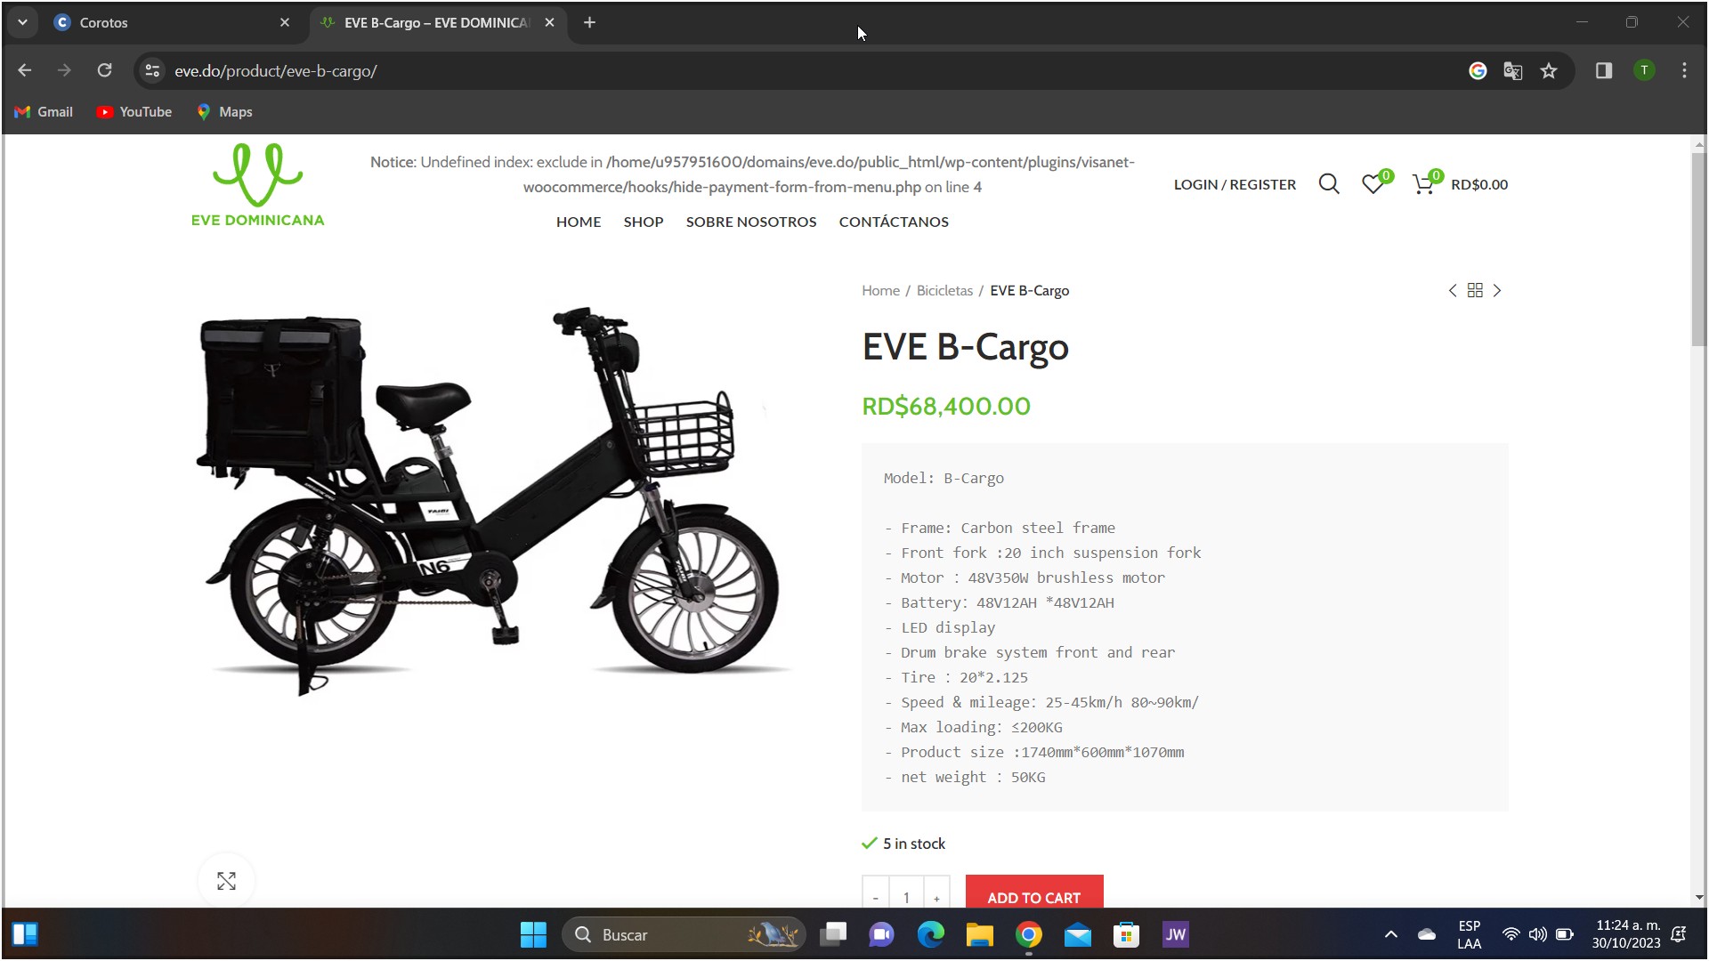Open the Gmail bookmark
This screenshot has width=1709, height=961.
pos(44,112)
